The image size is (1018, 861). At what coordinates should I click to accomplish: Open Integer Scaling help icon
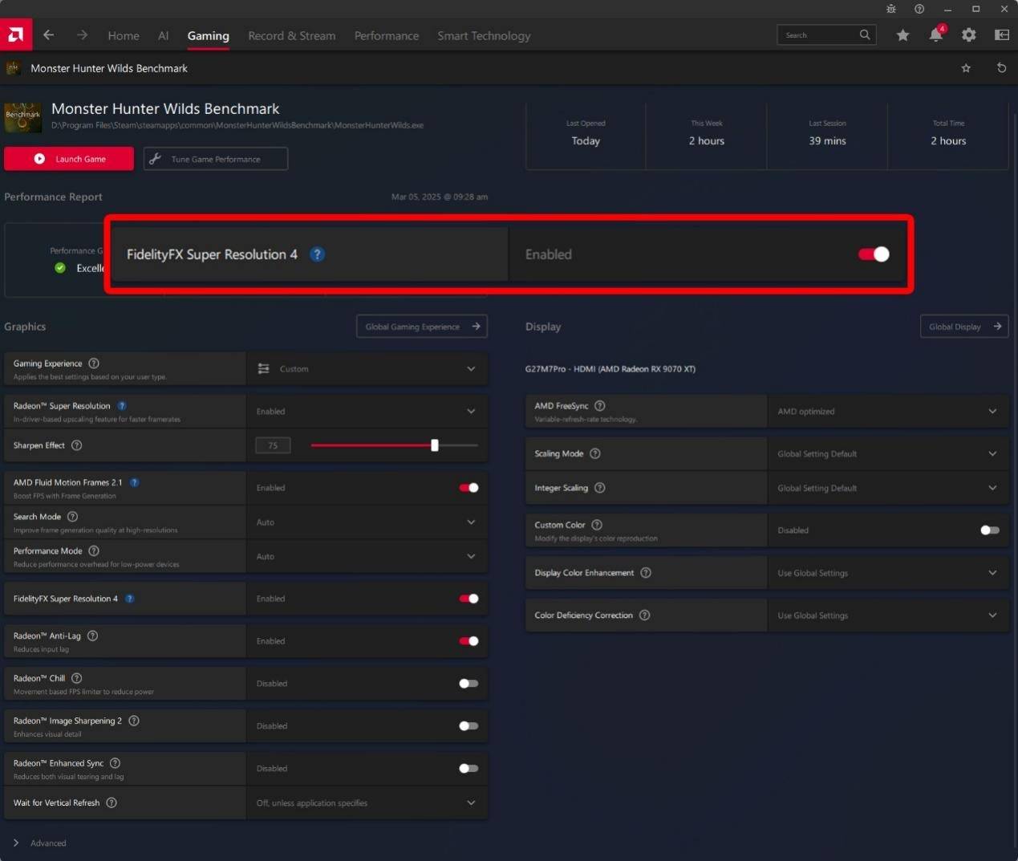point(600,488)
